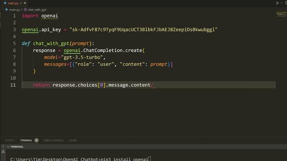Click main.py in the breadcrumb
Screen dimensions: 287x161
tap(14, 10)
